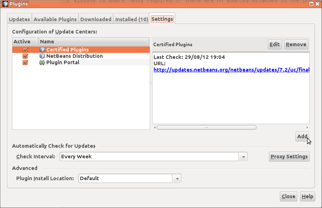Select the Installed (10) tab

pos(131,19)
